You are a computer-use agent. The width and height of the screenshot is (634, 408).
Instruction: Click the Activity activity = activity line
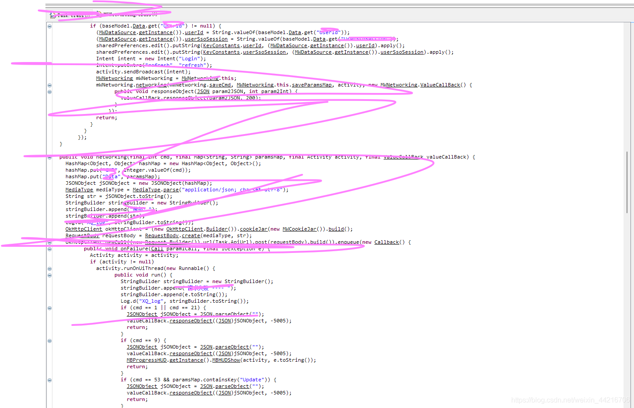[134, 255]
